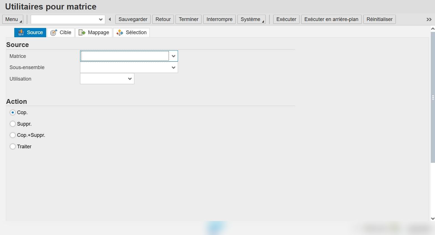Open the Système menu
The width and height of the screenshot is (435, 235).
pos(251,19)
